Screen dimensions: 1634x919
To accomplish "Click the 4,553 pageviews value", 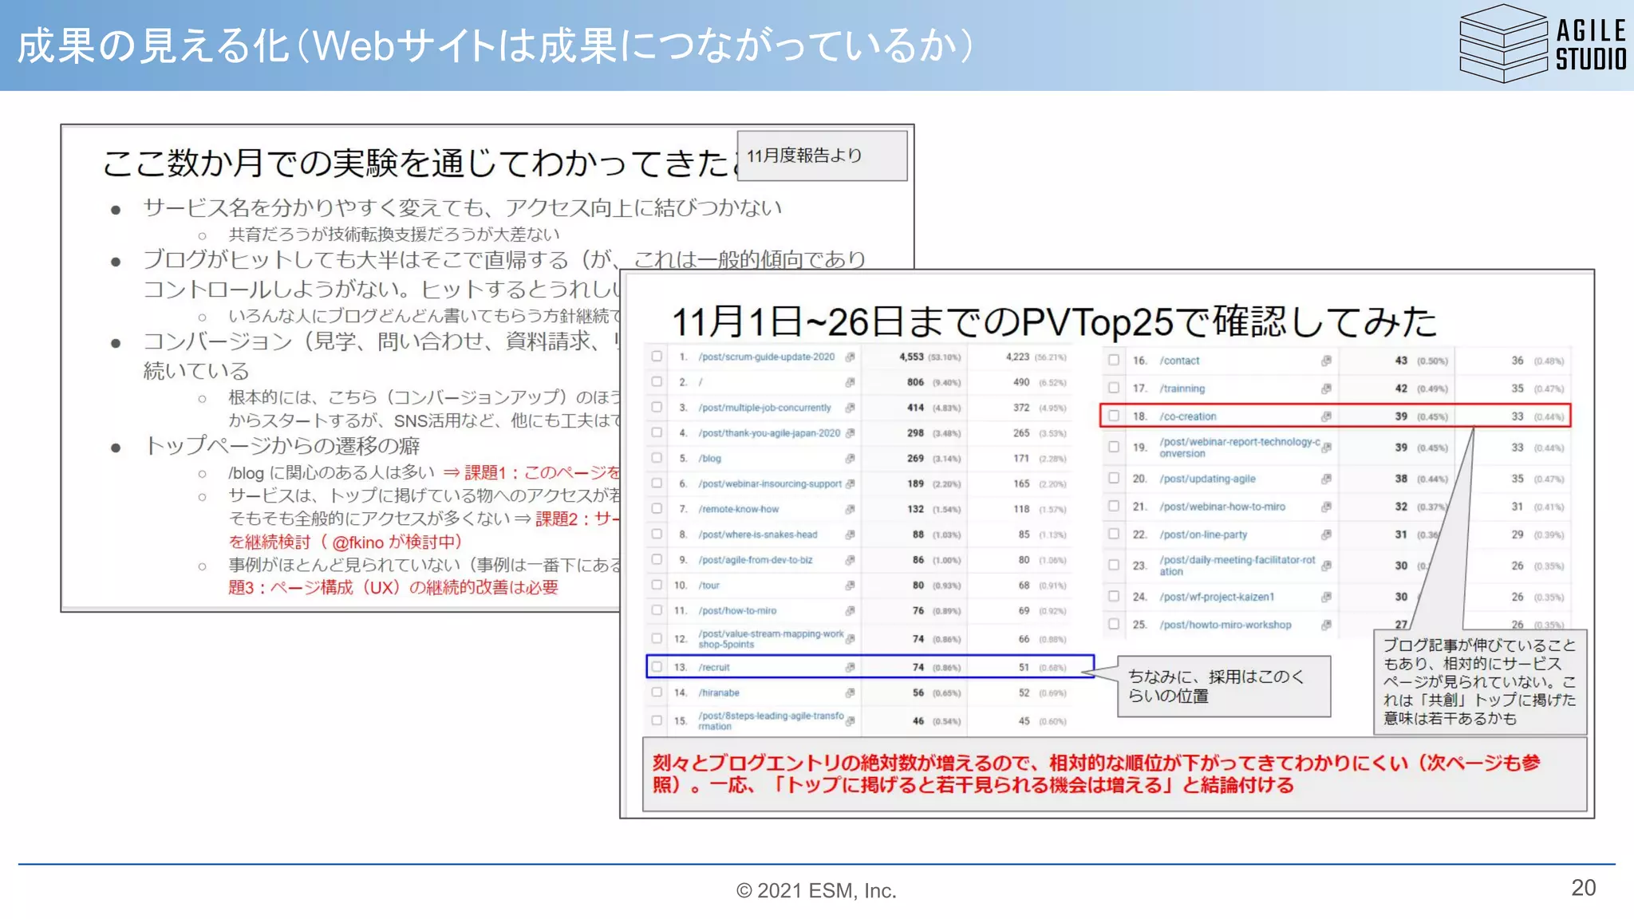I will click(911, 357).
